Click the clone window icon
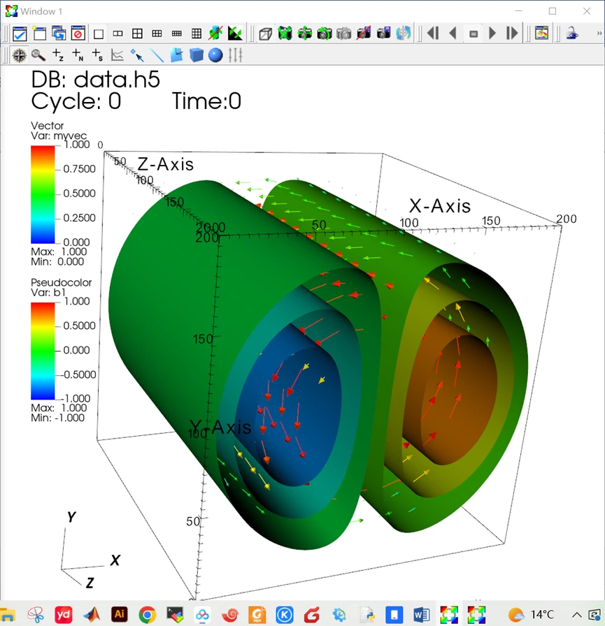 click(x=59, y=34)
